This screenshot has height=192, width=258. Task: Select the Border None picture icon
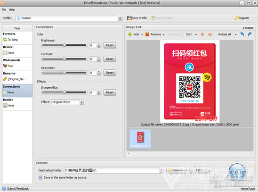point(5,106)
